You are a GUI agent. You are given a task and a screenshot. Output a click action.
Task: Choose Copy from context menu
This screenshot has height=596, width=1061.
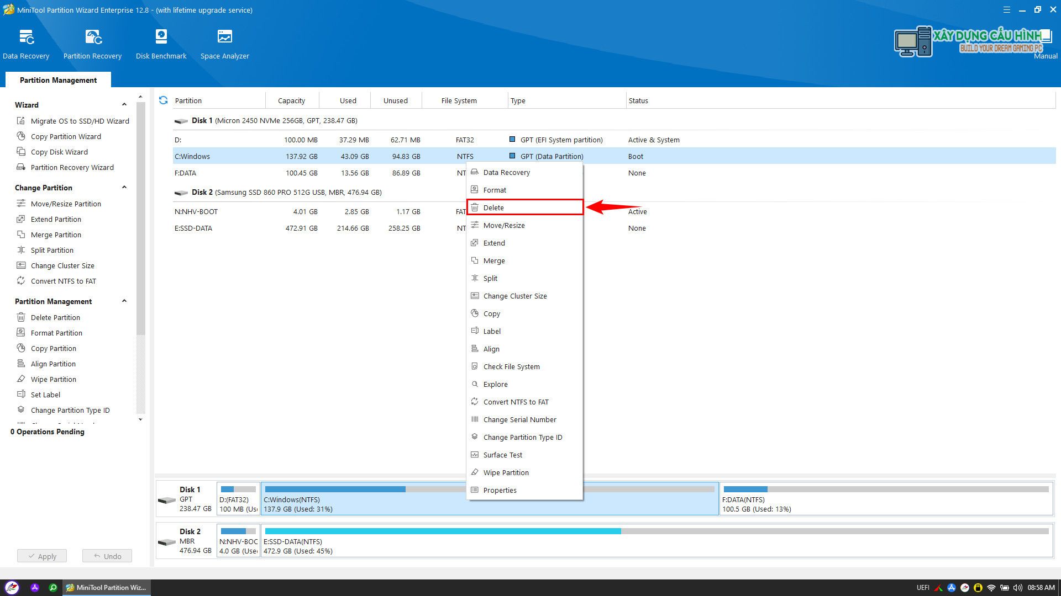coord(524,313)
